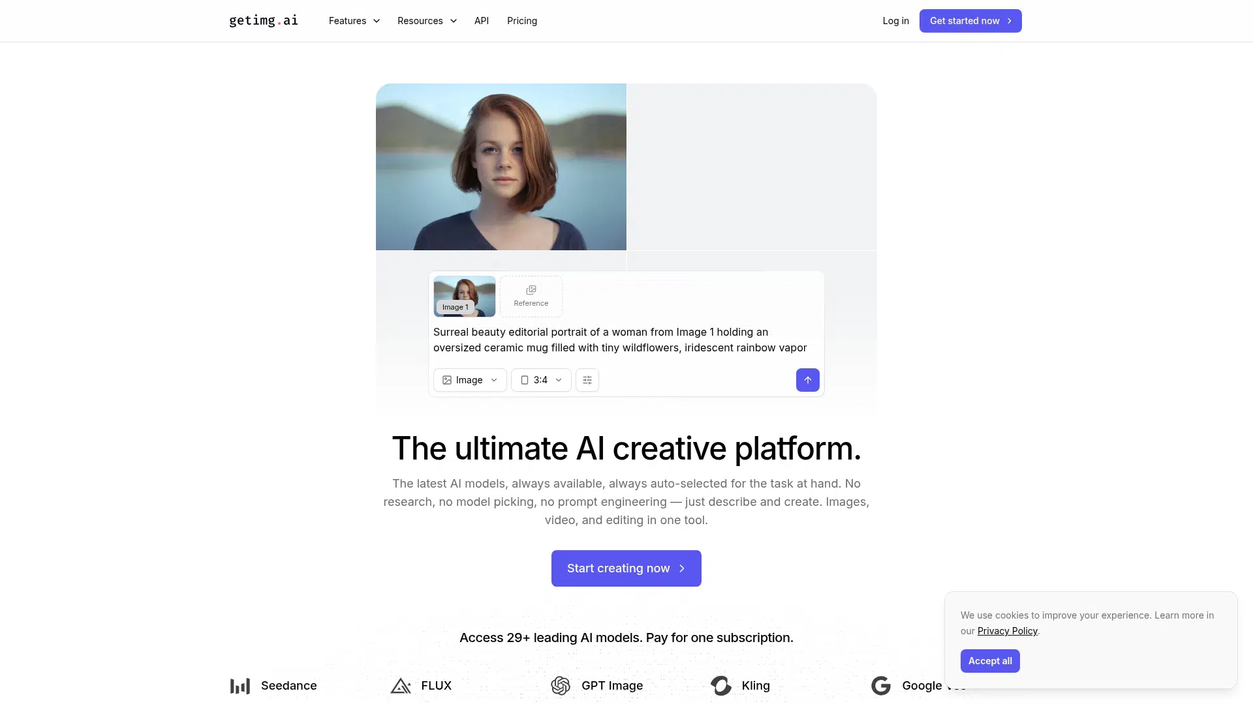Submit prompt with the arrow-up button

point(807,380)
